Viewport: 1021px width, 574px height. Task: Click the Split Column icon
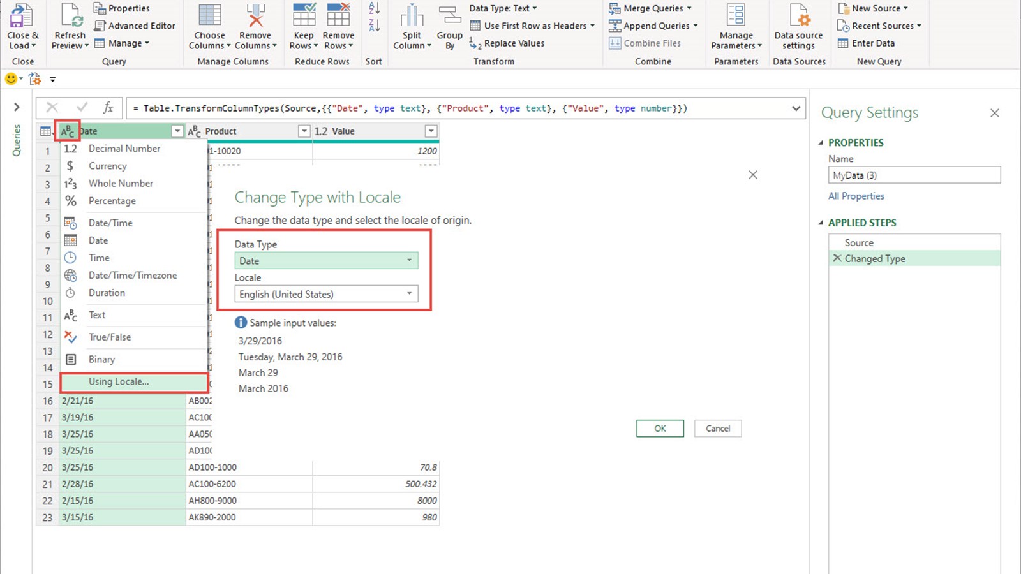(x=412, y=16)
